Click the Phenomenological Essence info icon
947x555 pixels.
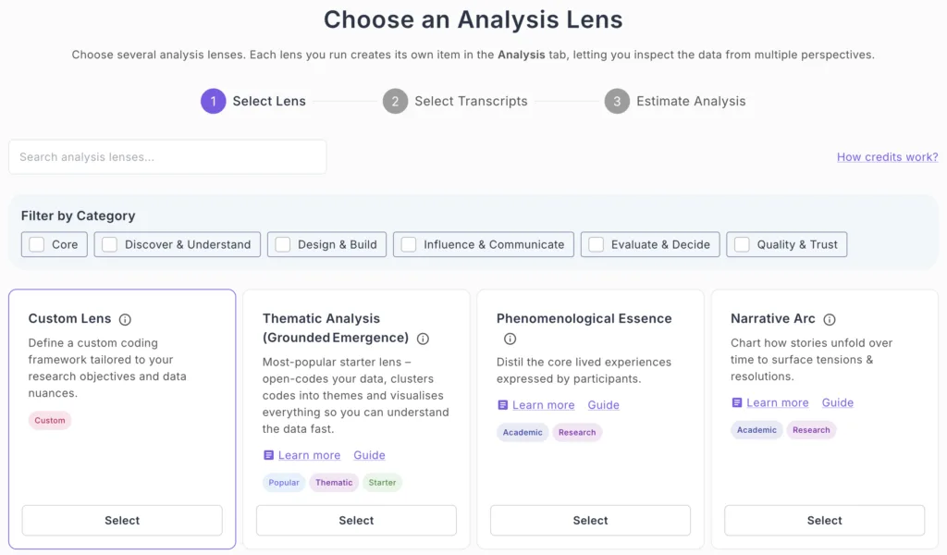pyautogui.click(x=510, y=339)
